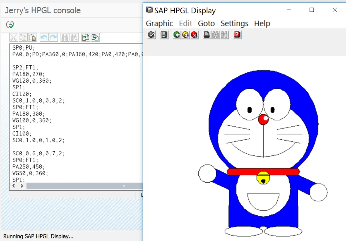Click the left arrow of the editor's horizontal scrollbar
The width and height of the screenshot is (346, 241).
point(14,186)
